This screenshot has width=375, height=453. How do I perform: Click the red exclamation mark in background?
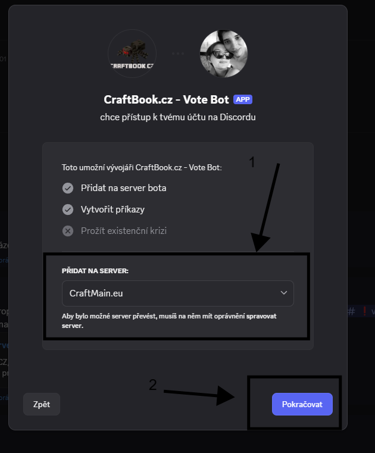click(364, 311)
